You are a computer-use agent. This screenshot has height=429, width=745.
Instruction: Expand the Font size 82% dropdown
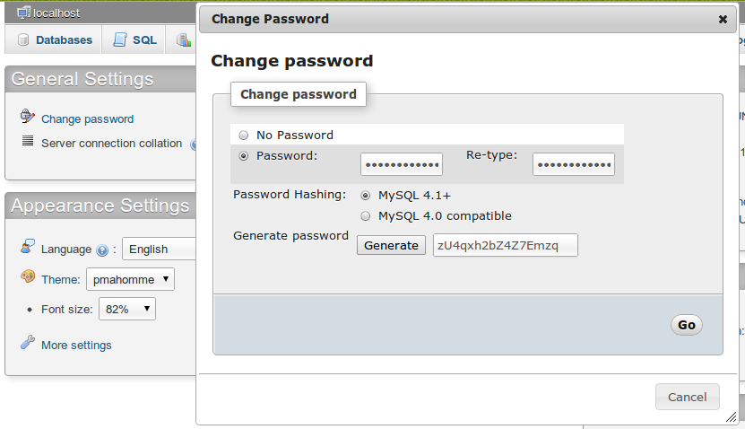click(127, 309)
